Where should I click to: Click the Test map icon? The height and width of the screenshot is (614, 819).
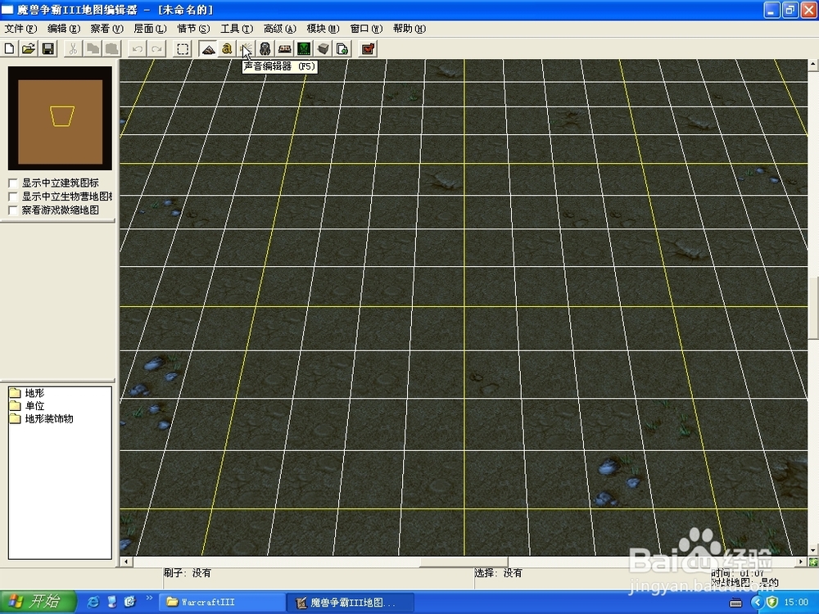point(369,49)
